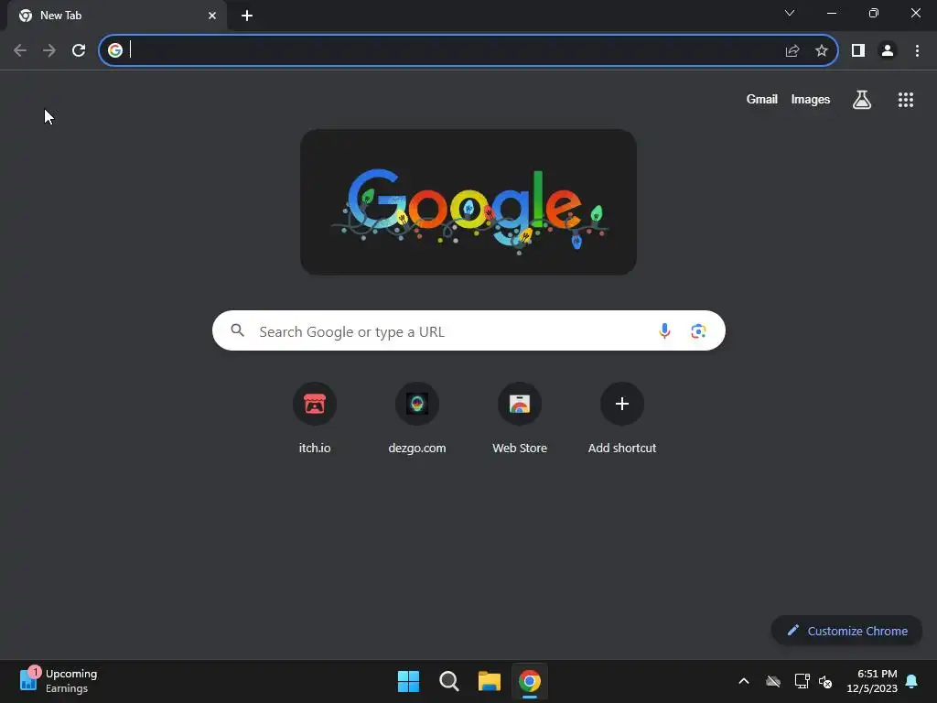Show hidden system tray icons

(x=744, y=681)
